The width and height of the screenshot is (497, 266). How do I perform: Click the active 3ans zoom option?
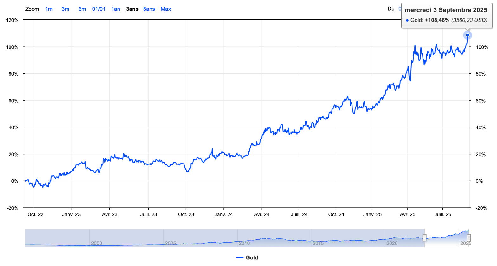tap(132, 9)
